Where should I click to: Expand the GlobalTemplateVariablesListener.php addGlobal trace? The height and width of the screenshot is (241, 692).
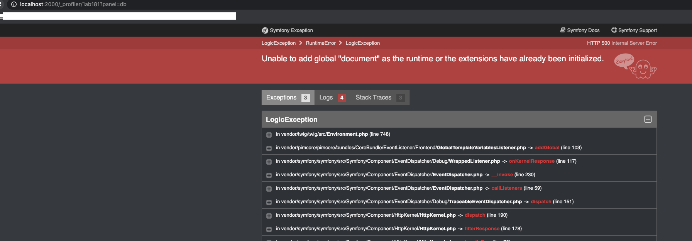[269, 148]
